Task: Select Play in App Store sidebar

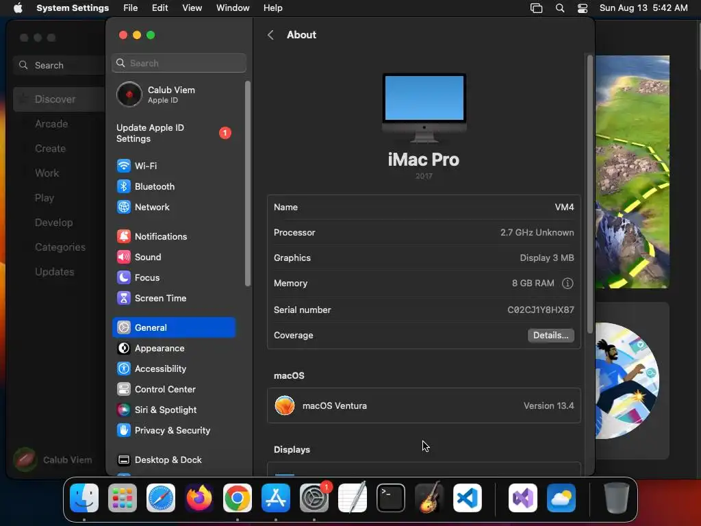Action: click(44, 198)
